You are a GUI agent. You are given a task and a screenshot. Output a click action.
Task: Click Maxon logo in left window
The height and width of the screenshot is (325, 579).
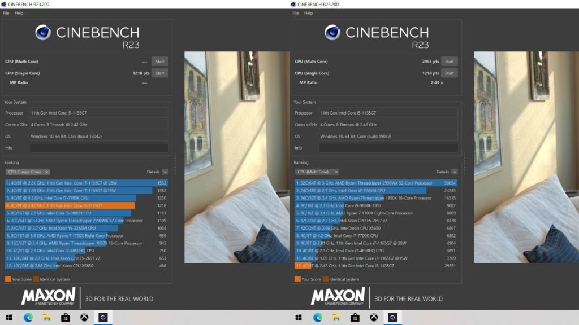tap(49, 297)
